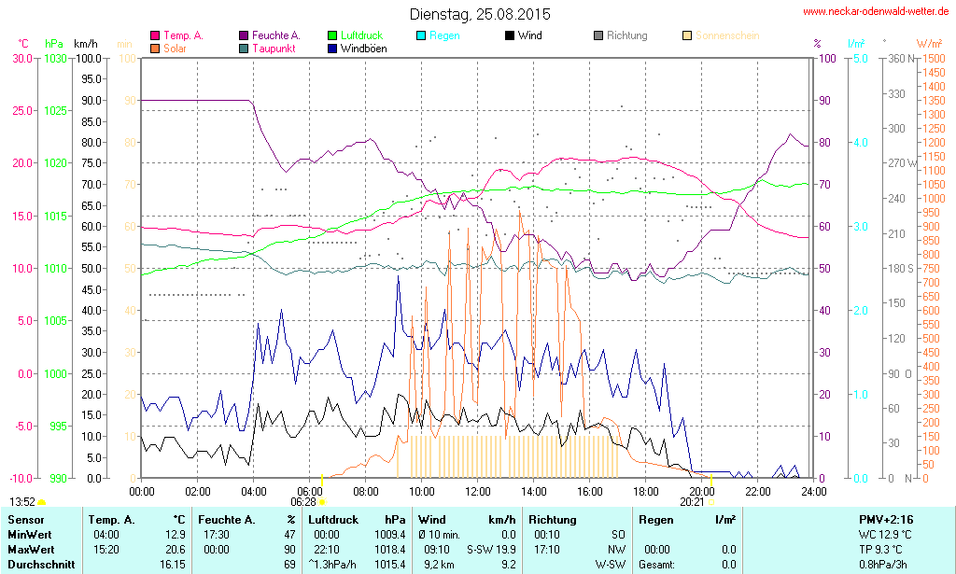The height and width of the screenshot is (574, 956).
Task: Click the dark blue Windböen legend swatch
Action: click(332, 48)
